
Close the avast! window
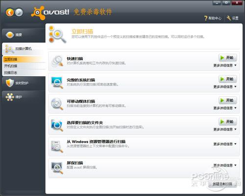point(237,3)
